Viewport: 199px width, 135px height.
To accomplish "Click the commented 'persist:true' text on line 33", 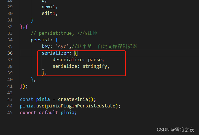I will tap(55, 33).
